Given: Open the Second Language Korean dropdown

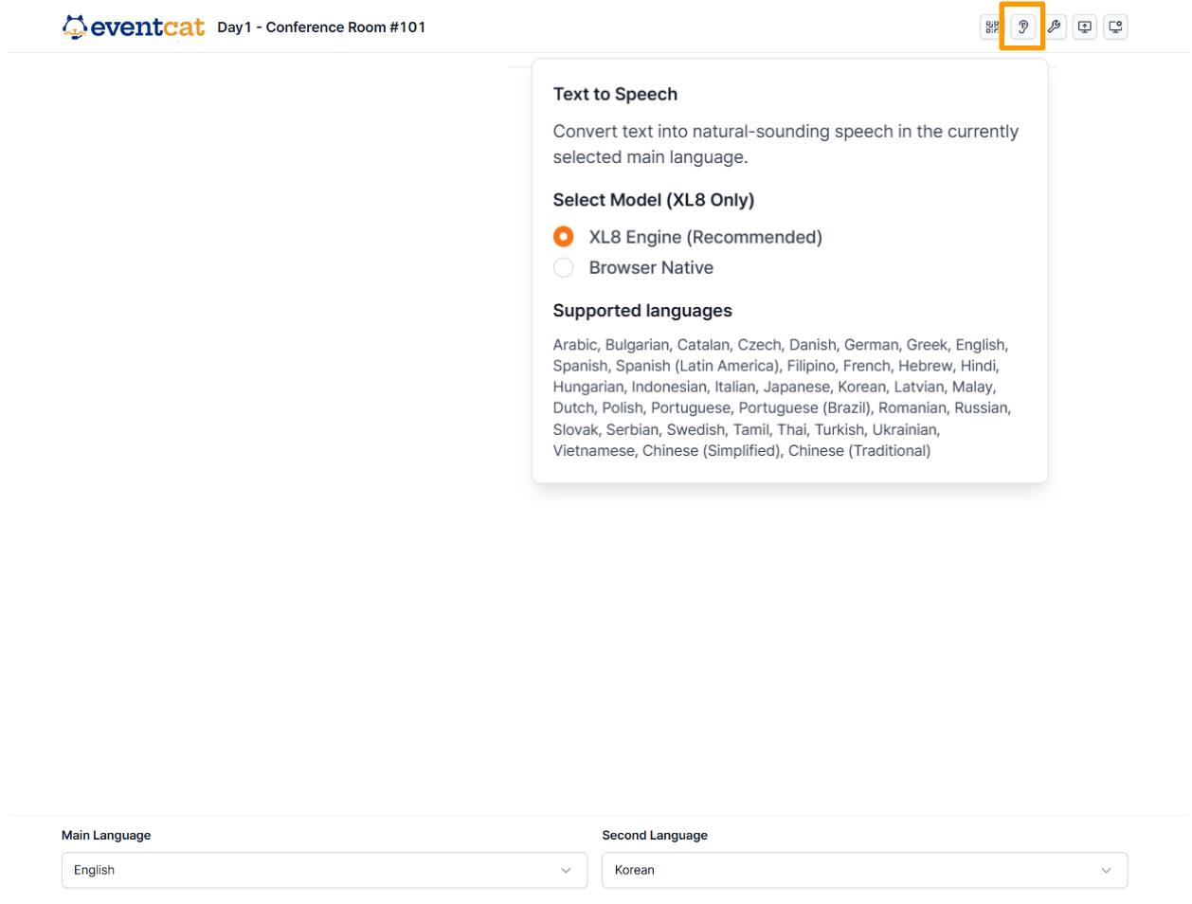Looking at the screenshot, I should click(864, 870).
